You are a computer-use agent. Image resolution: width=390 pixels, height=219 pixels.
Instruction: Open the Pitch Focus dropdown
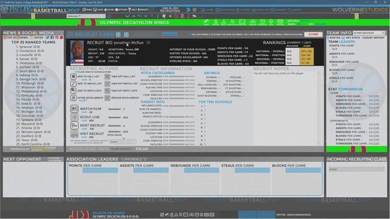pos(122,142)
